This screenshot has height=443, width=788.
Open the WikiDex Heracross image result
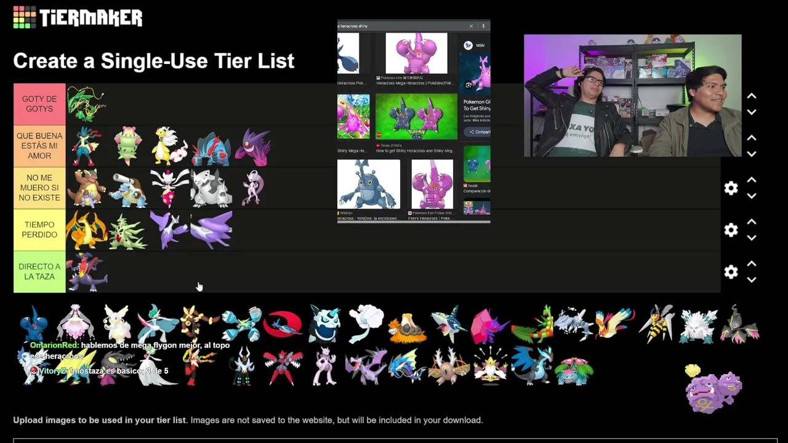(369, 185)
